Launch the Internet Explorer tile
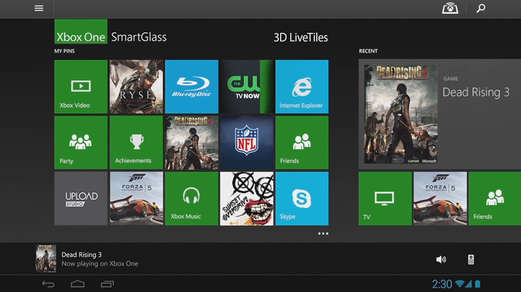521x292 pixels. pos(302,86)
